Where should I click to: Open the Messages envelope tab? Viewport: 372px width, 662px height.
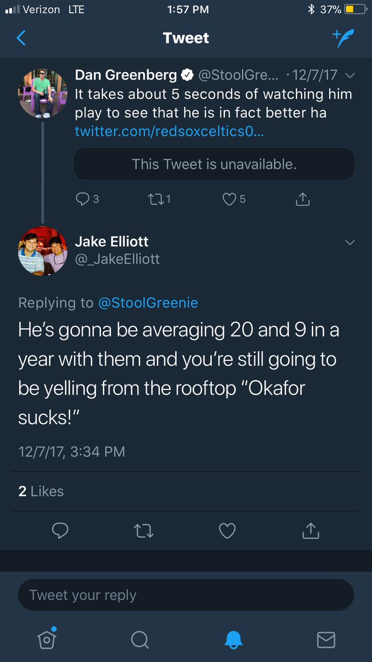point(326,639)
